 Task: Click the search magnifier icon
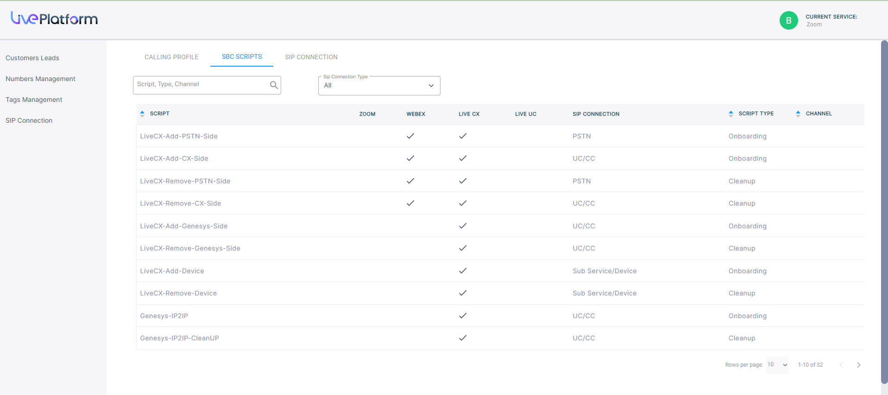pyautogui.click(x=274, y=85)
